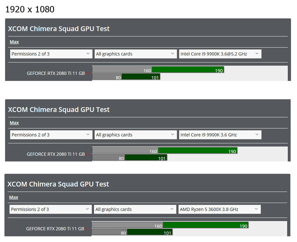This screenshot has width=297, height=242.
Task: Click the 190 green bar in the Ryzen panel
Action: pos(206,225)
